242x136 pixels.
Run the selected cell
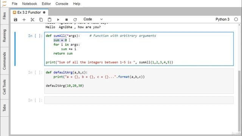click(58, 20)
